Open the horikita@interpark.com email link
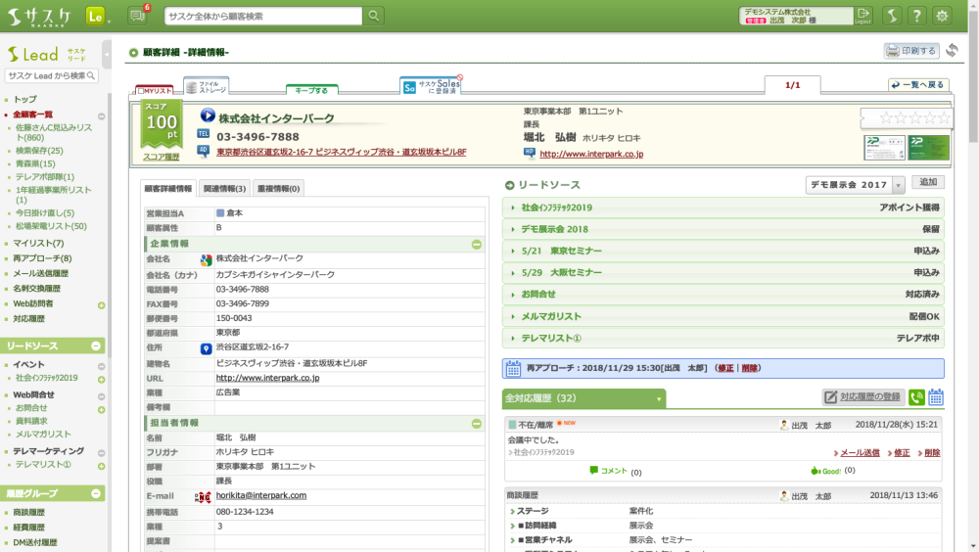 (261, 495)
